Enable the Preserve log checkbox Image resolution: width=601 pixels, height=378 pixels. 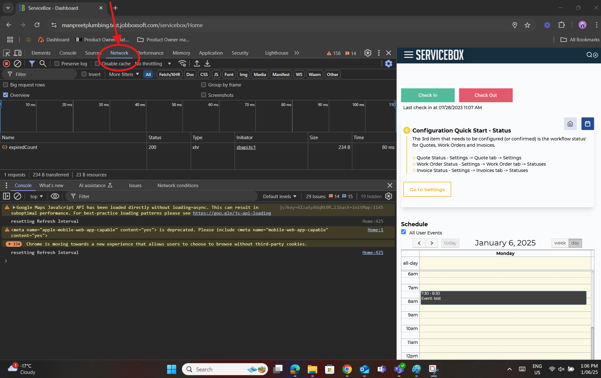tap(57, 64)
